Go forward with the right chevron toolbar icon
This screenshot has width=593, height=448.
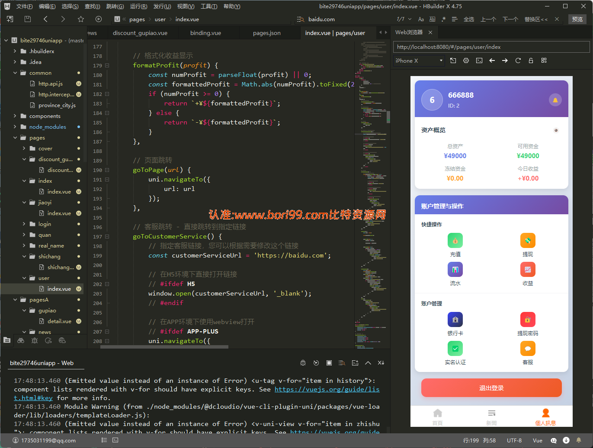coord(63,19)
